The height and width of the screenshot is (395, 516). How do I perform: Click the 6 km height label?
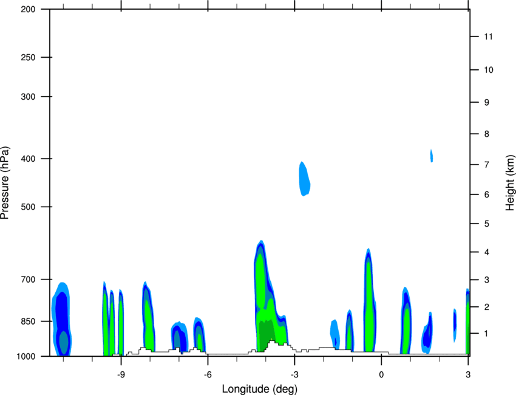pyautogui.click(x=487, y=194)
